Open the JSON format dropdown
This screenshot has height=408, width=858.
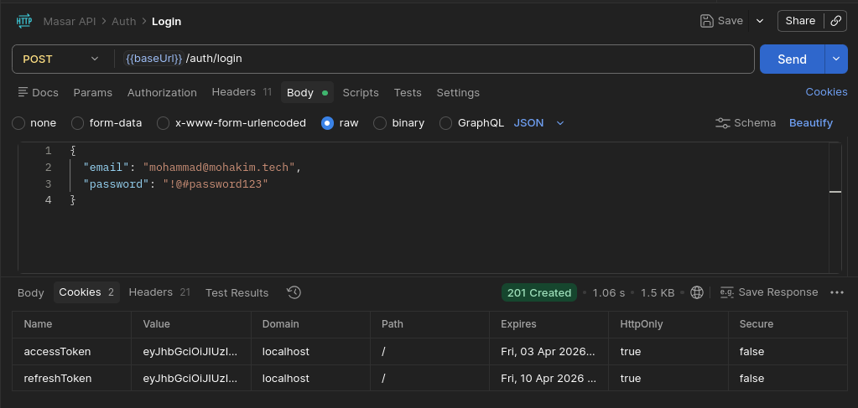[x=538, y=123]
